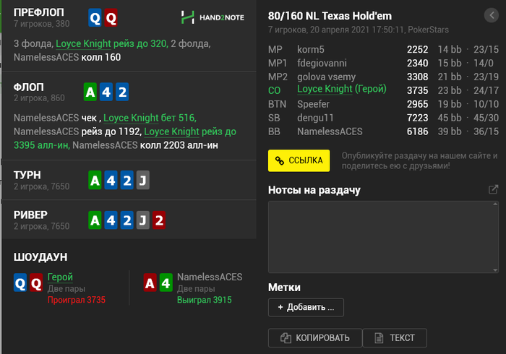Click the Герой link in showdown
Image resolution: width=506 pixels, height=354 pixels.
pos(60,277)
